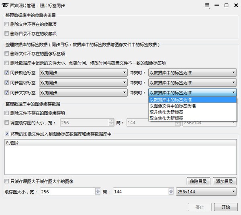Maximize the photo tag sync window
The height and width of the screenshot is (215, 241).
tap(226, 6)
